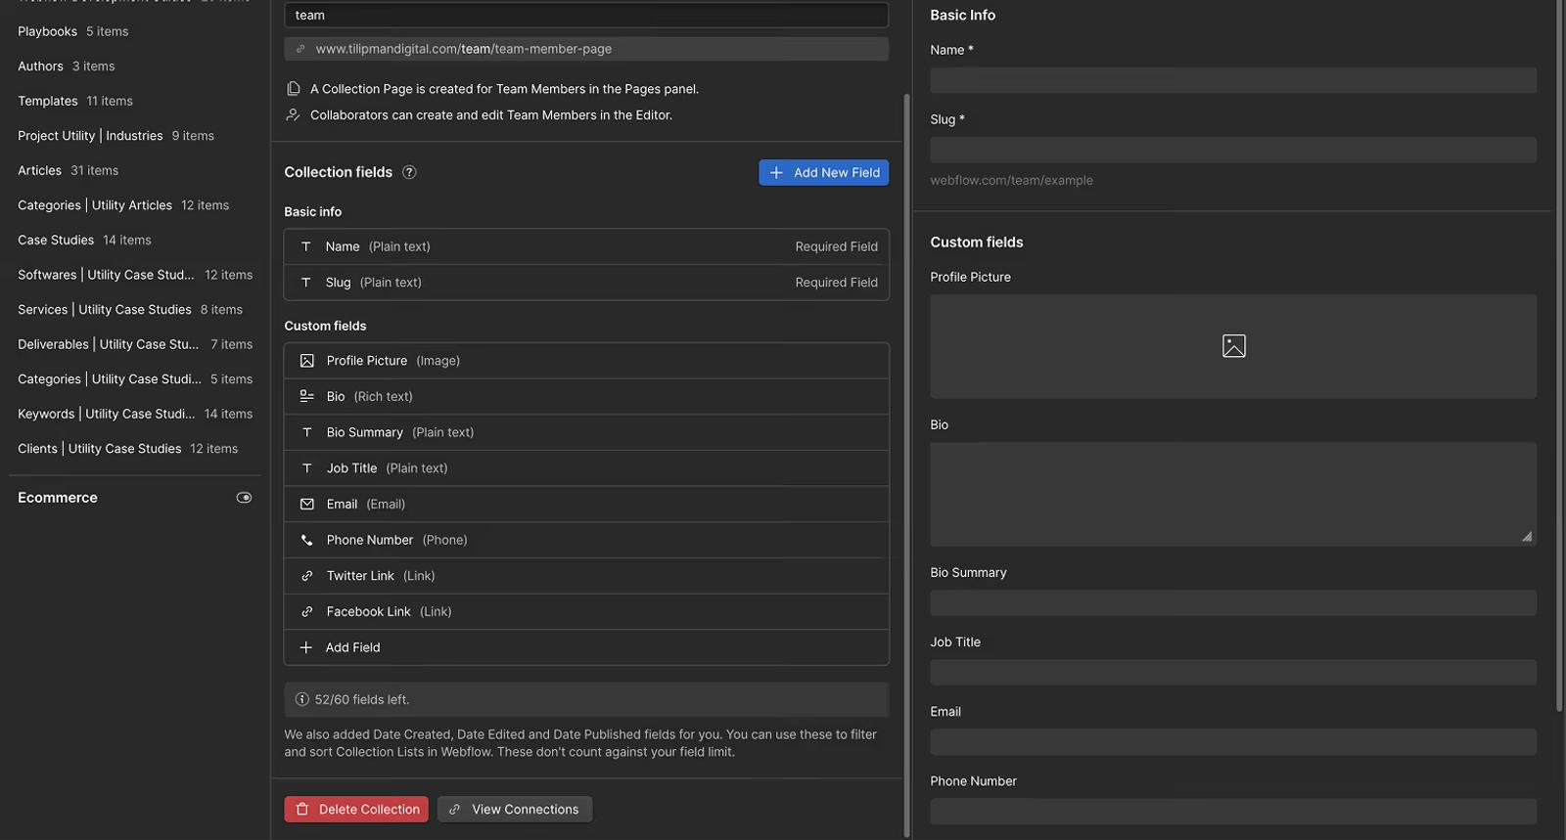Screen dimensions: 1566x840
Task: Click the Slug input in Basic Info preview
Action: 1233,150
